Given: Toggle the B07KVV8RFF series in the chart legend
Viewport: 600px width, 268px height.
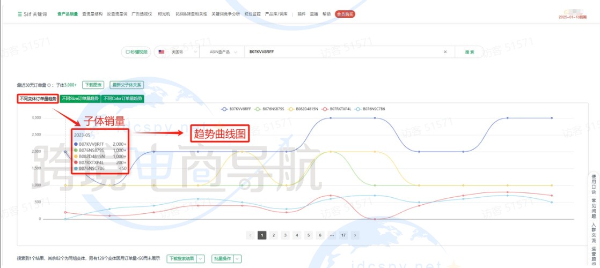Looking at the screenshot, I should [236, 109].
